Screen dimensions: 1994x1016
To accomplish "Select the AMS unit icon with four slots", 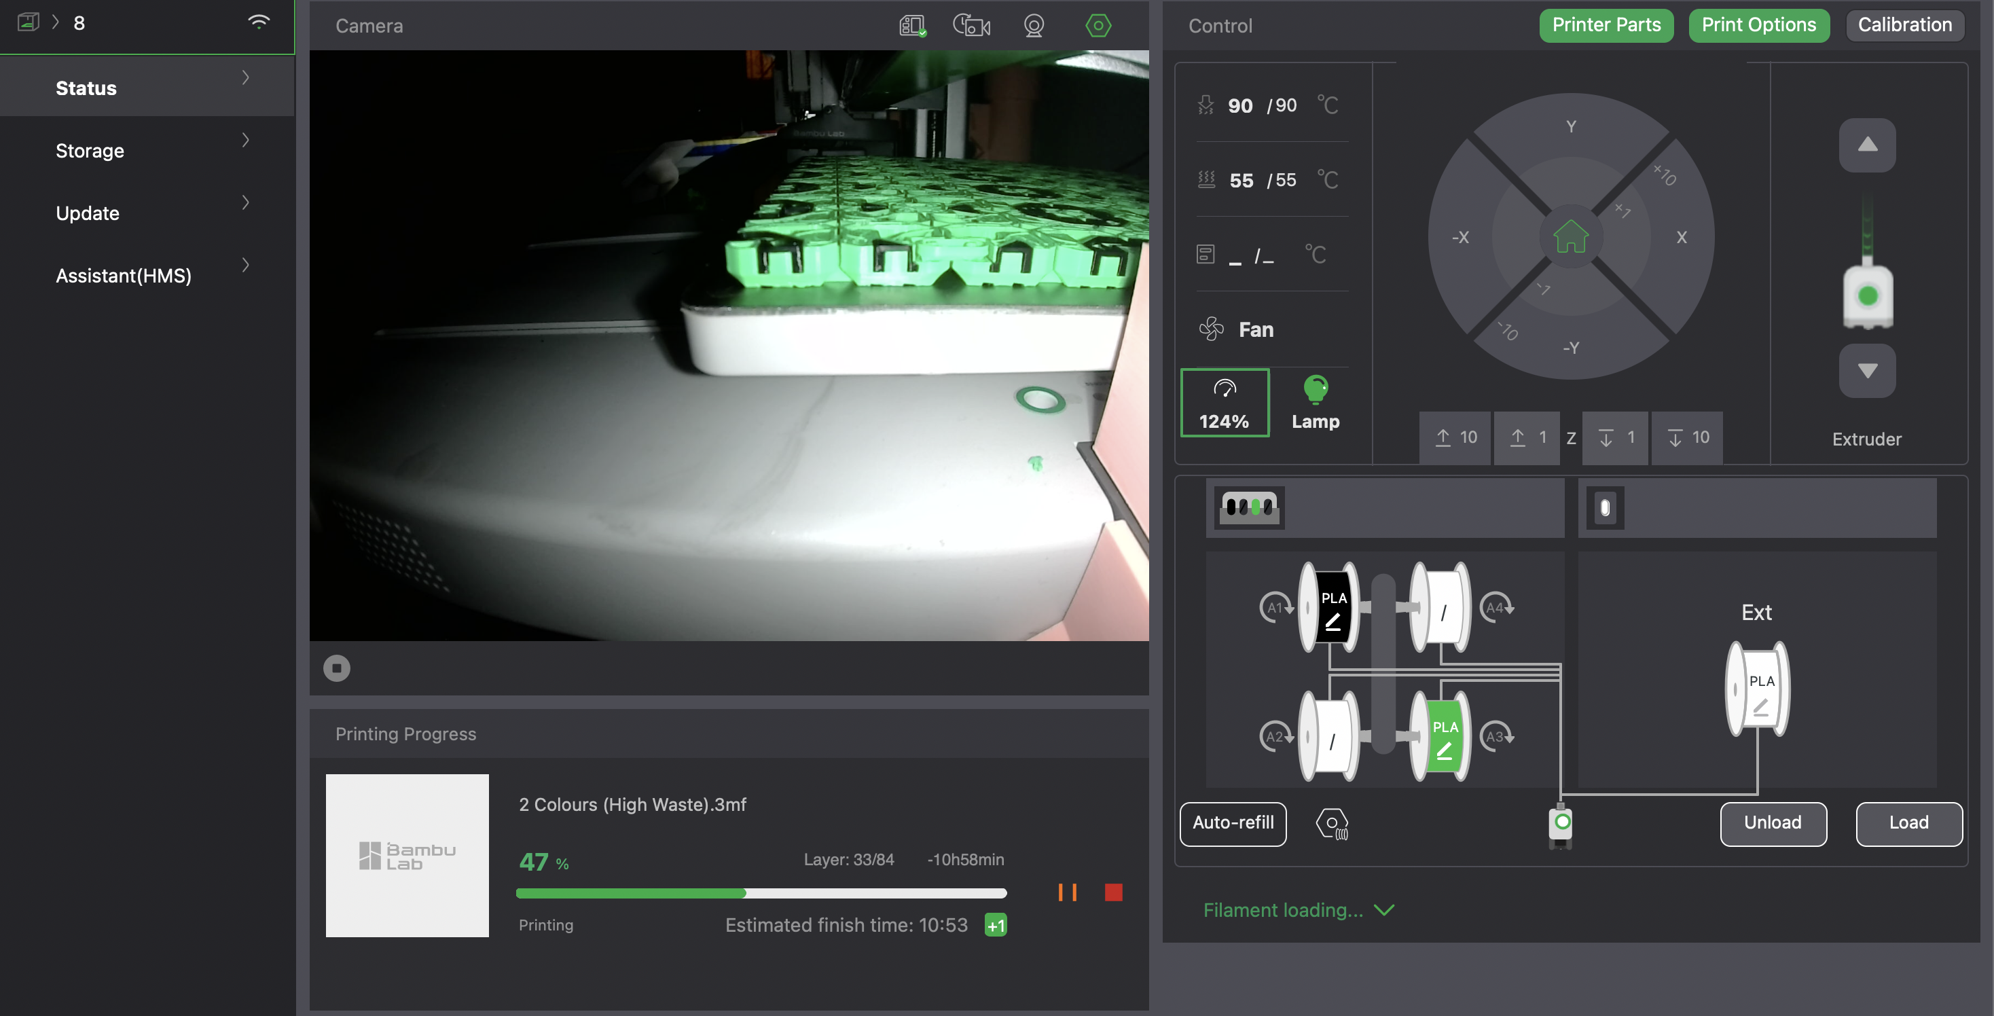I will [x=1250, y=507].
